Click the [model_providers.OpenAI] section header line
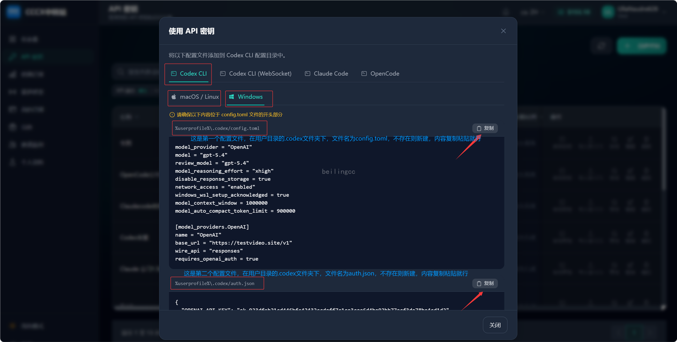Viewport: 677px width, 342px height. click(x=212, y=227)
